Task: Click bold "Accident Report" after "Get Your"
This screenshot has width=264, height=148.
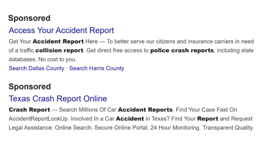Action: click(x=58, y=42)
